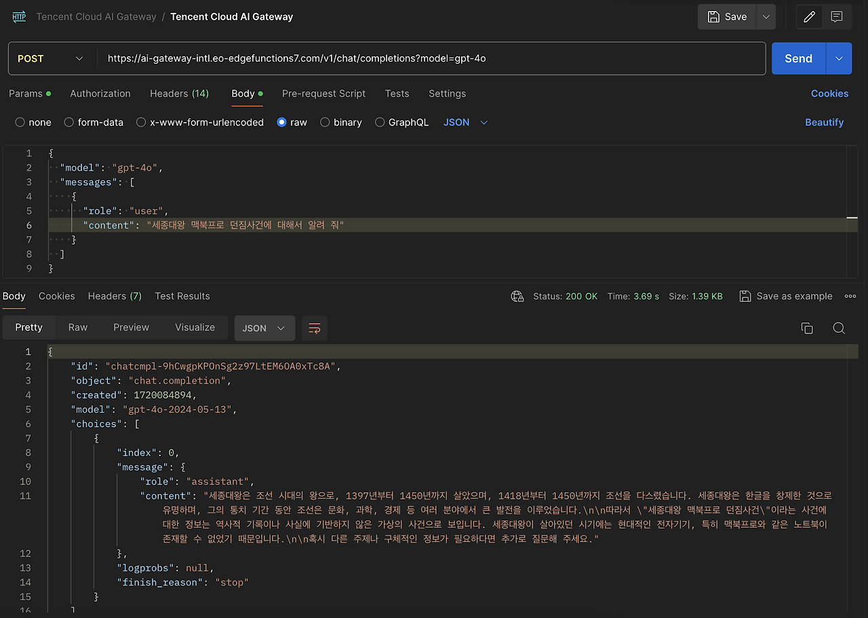This screenshot has width=868, height=618.
Task: Click the request URL input field
Action: 431,59
